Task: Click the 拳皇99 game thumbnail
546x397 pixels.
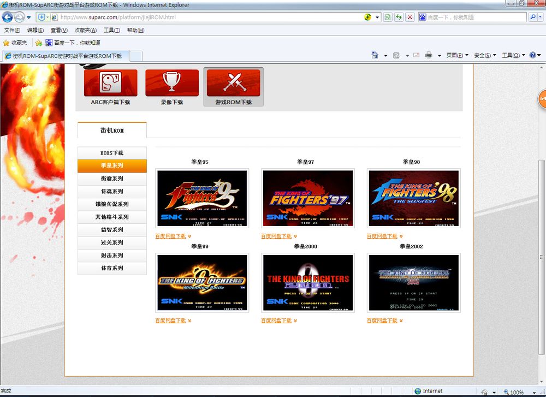Action: coord(202,282)
